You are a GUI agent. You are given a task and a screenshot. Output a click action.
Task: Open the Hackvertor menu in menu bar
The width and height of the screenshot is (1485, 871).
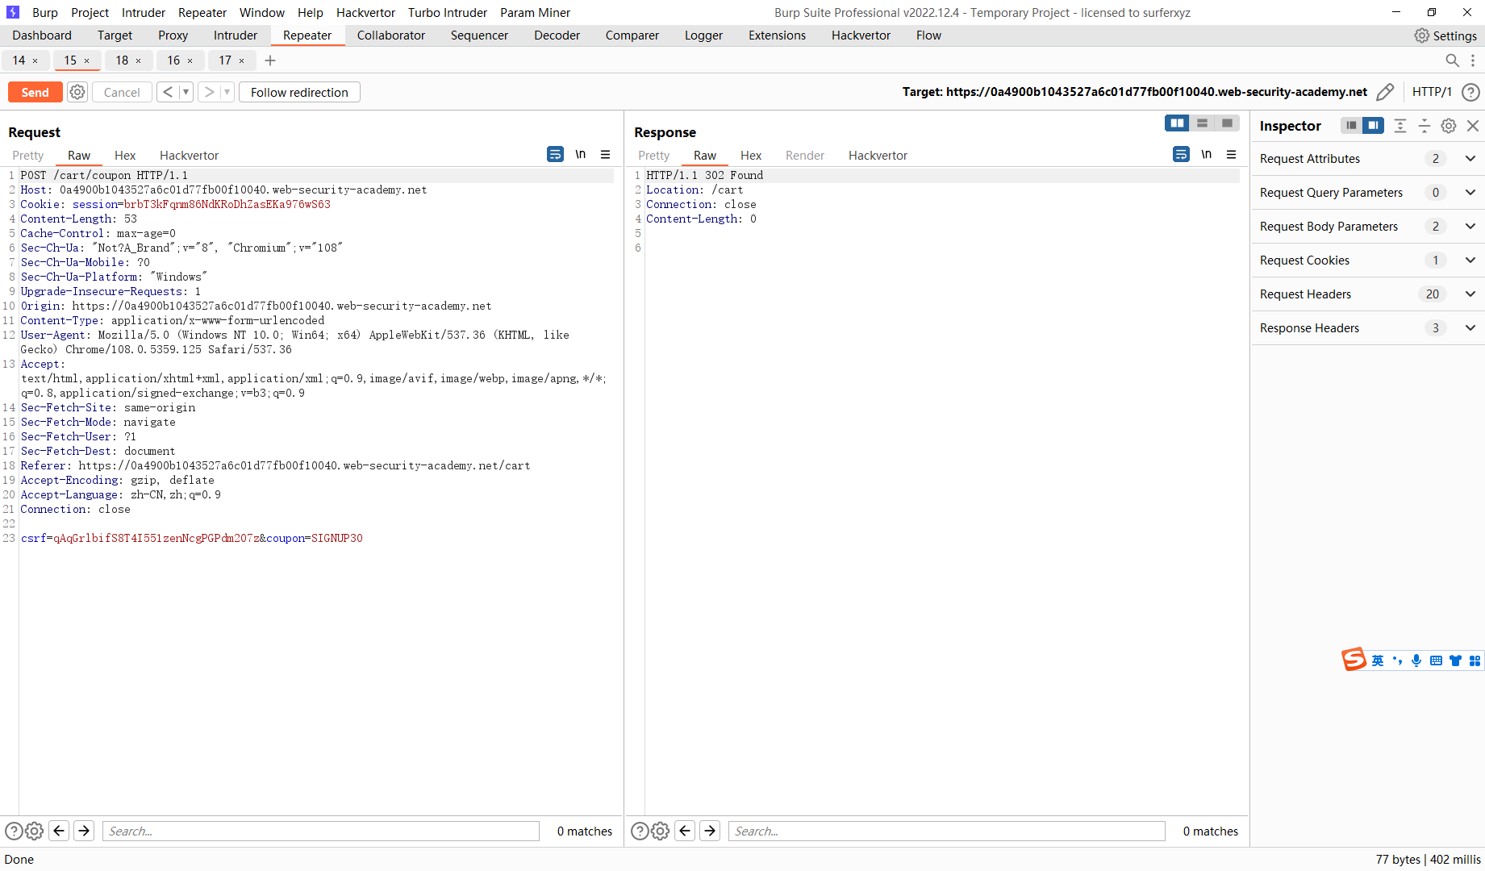(x=365, y=13)
